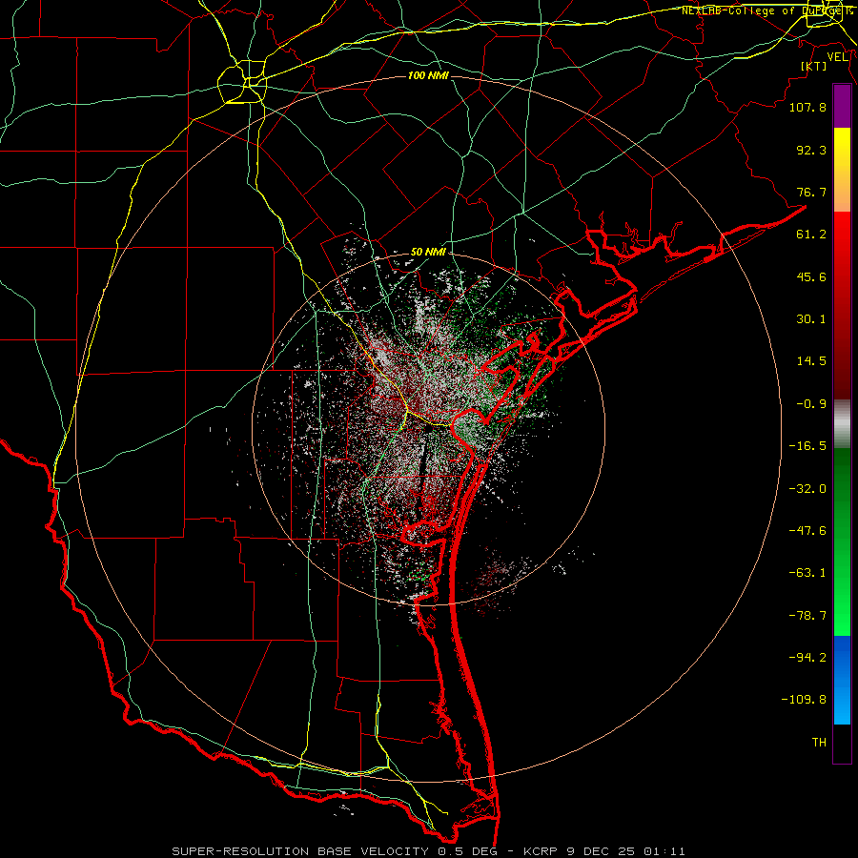Click the 14.5 legend value
This screenshot has width=858, height=858.
pyautogui.click(x=811, y=361)
